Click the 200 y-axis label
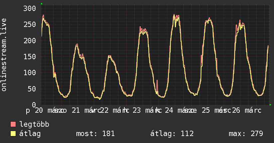Screen dimensions: 274x143 (x=30, y=41)
